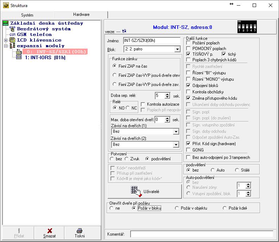The height and width of the screenshot is (242, 279).
Task: Uncheck TÍSŇOVÝ p. checkbox
Action: pyautogui.click(x=188, y=54)
